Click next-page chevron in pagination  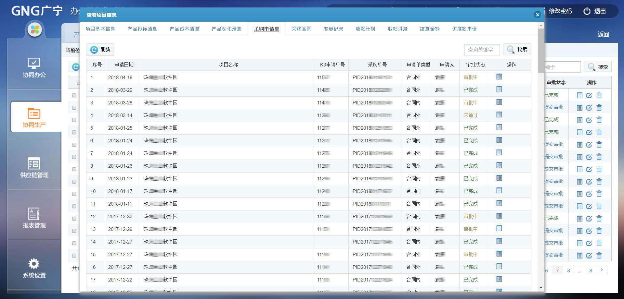click(602, 270)
